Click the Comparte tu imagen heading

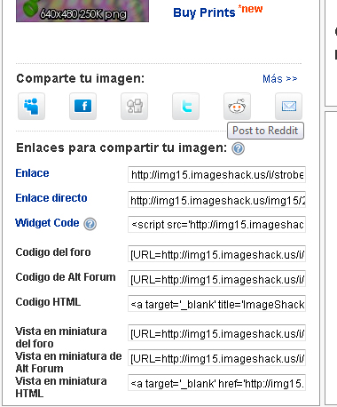coord(80,79)
